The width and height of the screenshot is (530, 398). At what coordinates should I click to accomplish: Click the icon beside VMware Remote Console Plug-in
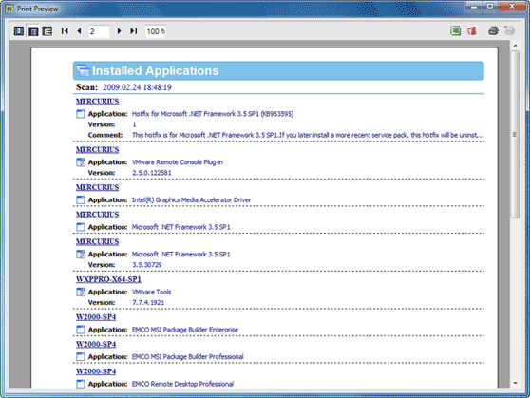point(81,162)
